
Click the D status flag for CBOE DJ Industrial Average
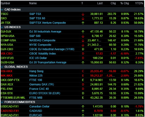[x=83, y=49]
